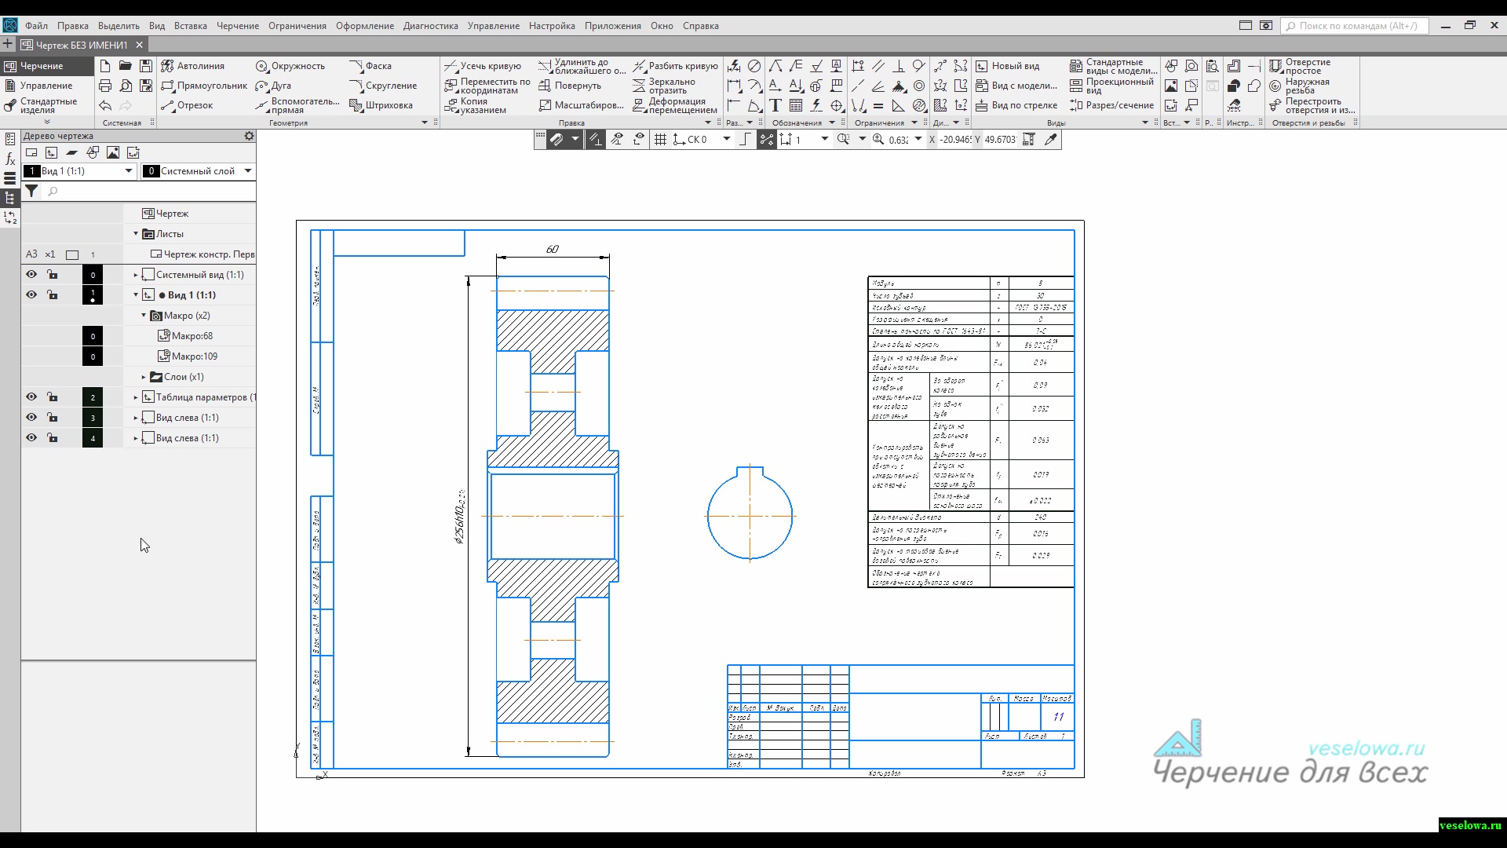This screenshot has height=848, width=1507.
Task: Open the Вид 1 (1:1) view dropdown
Action: 129,171
